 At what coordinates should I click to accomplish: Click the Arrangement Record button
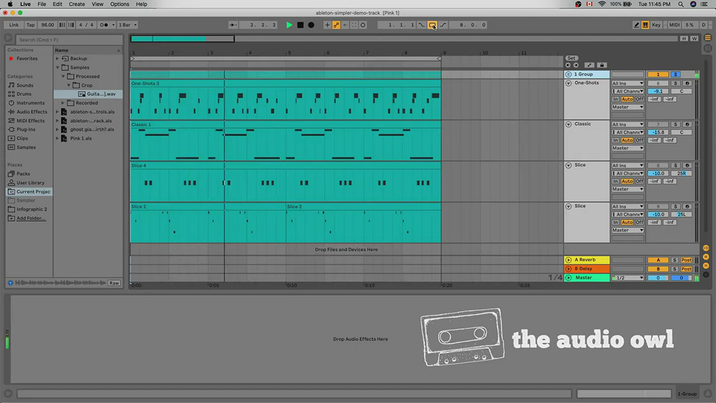point(311,25)
